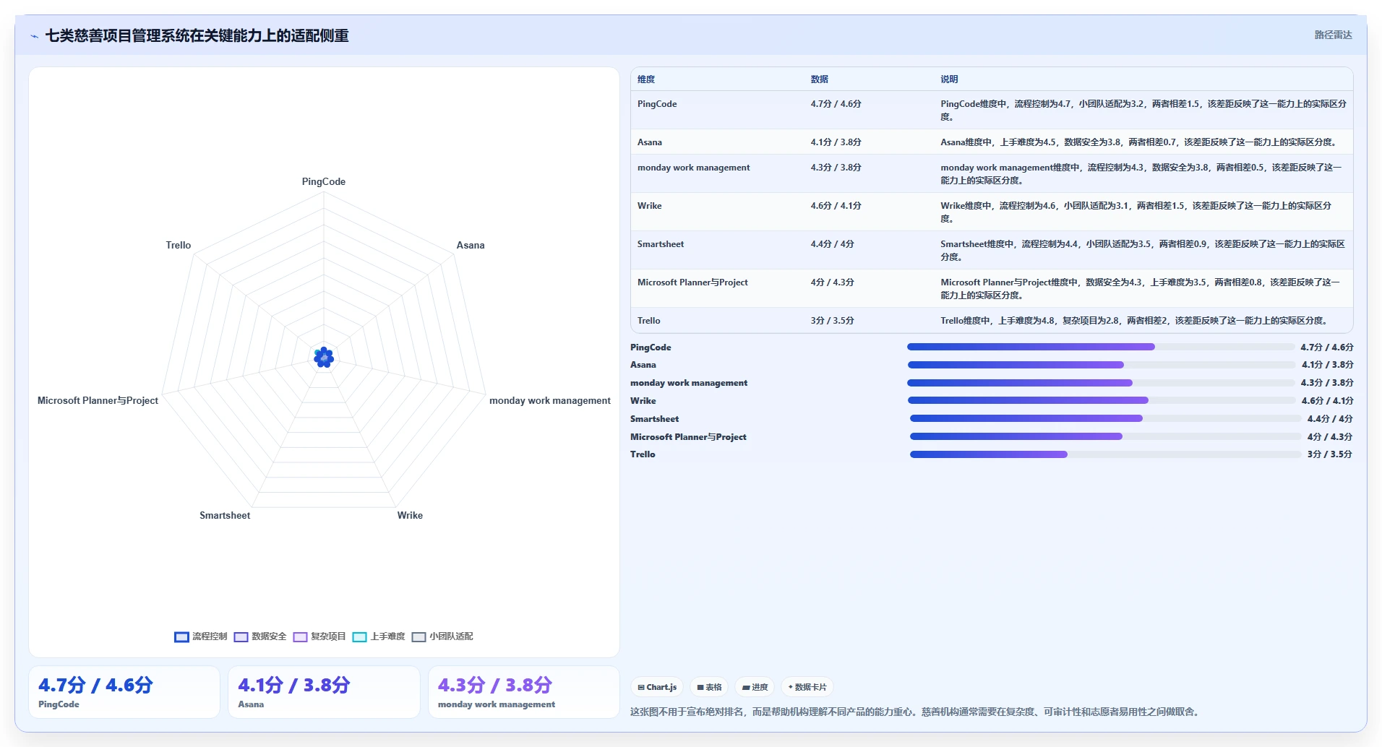Click the 数据 column header
The width and height of the screenshot is (1382, 747).
(x=819, y=79)
